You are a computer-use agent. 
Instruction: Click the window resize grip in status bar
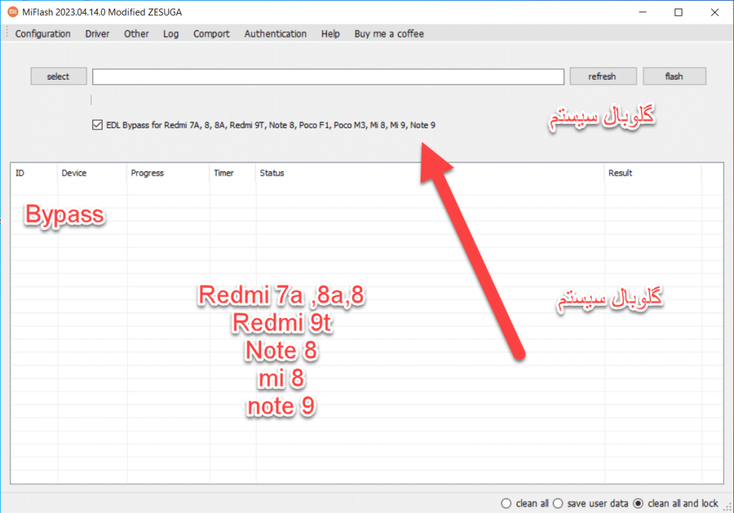[728, 507]
